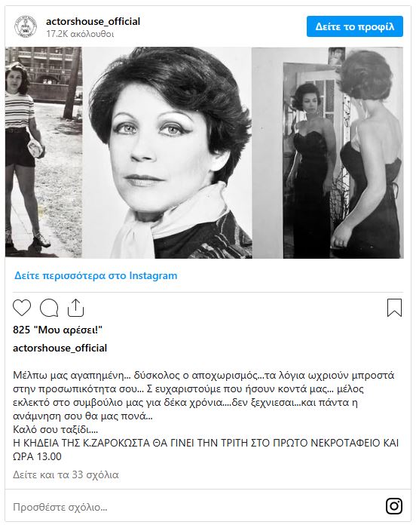Click left photo of woman in shorts

(44, 152)
